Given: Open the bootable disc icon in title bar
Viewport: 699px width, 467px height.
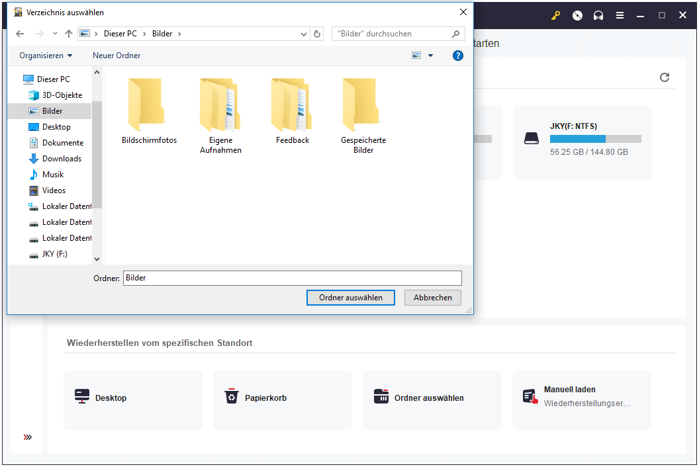Looking at the screenshot, I should [x=577, y=16].
